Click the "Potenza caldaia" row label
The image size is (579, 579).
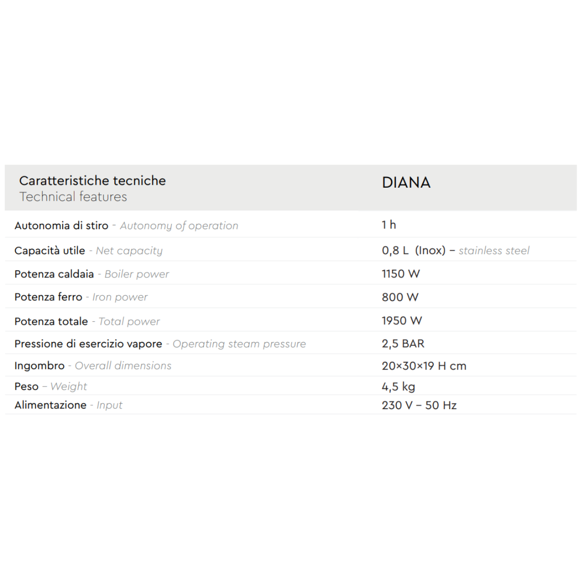click(x=54, y=274)
